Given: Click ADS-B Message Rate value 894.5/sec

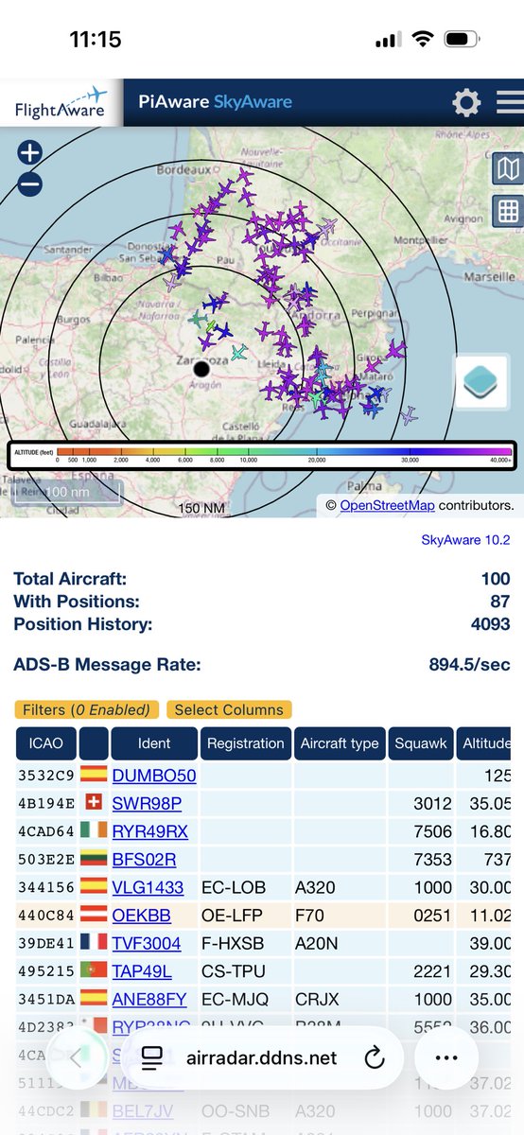Looking at the screenshot, I should (x=469, y=665).
